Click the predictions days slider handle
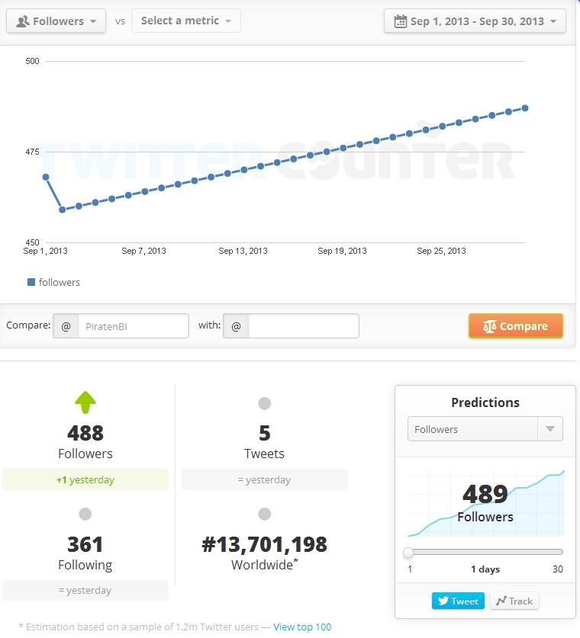The width and height of the screenshot is (580, 638). 408,552
